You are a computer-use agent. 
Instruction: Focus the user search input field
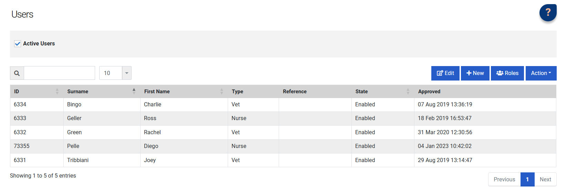pyautogui.click(x=59, y=73)
